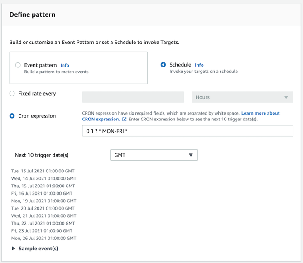Select the Cron expression radio option

pos(12,116)
